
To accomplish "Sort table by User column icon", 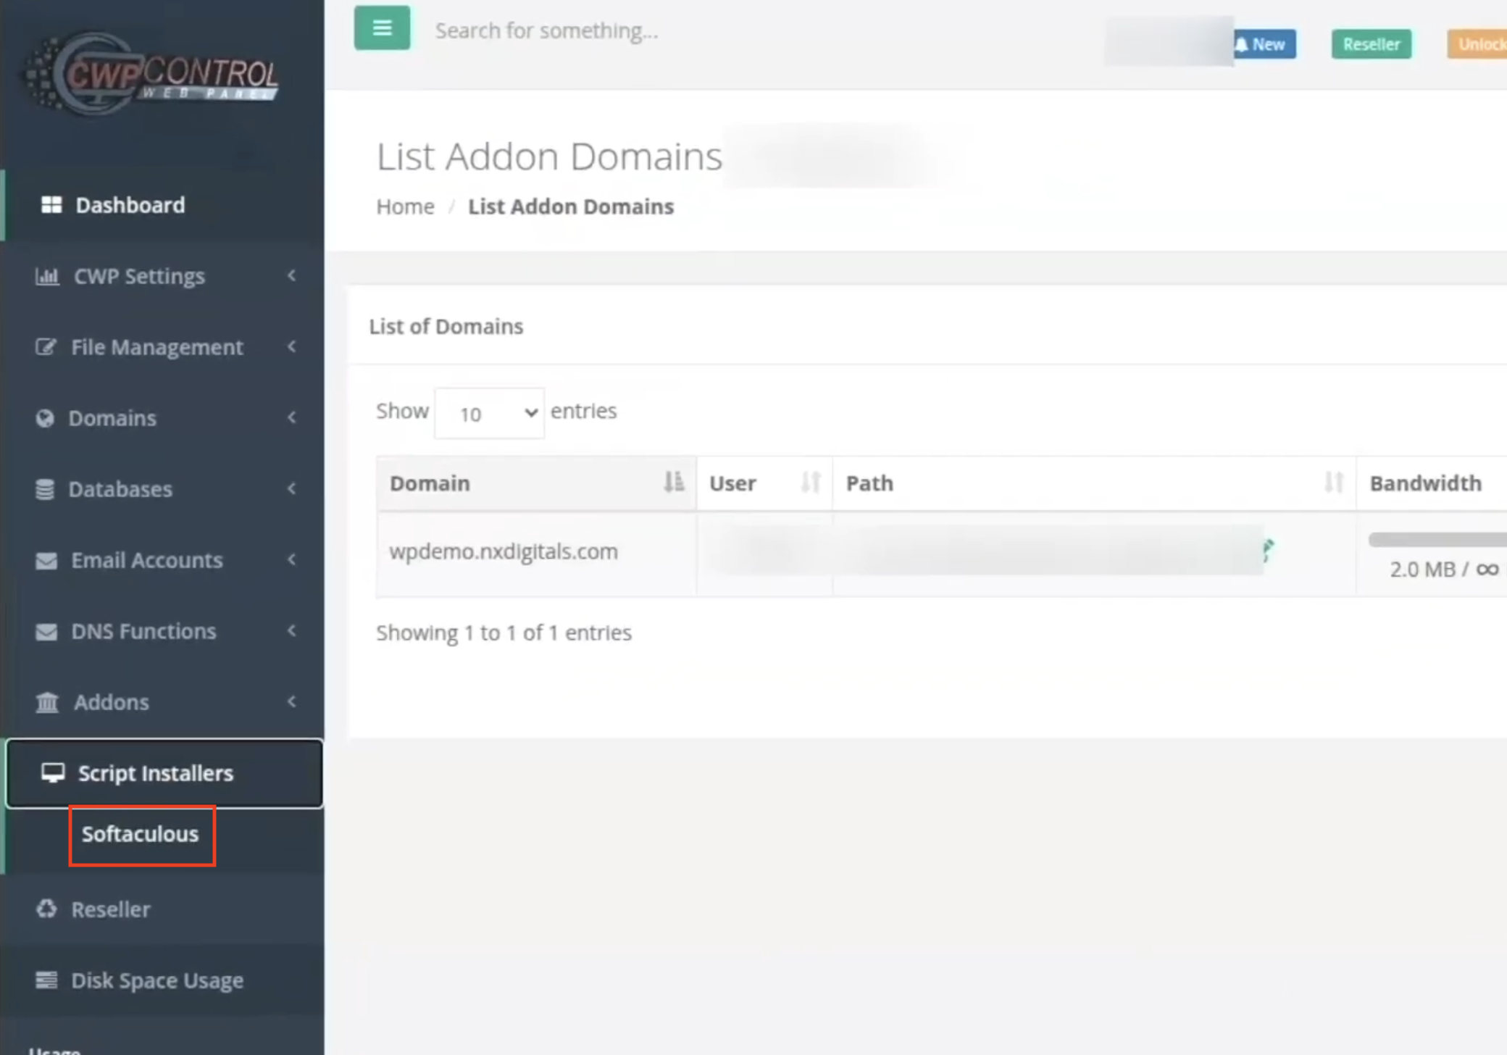I will point(811,482).
